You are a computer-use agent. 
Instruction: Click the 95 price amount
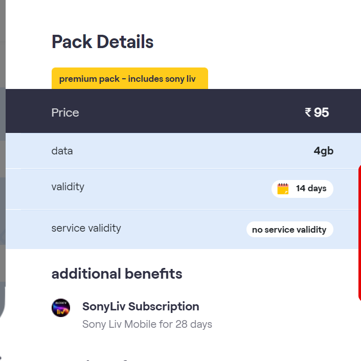pos(322,112)
